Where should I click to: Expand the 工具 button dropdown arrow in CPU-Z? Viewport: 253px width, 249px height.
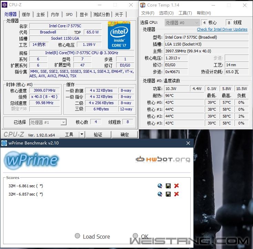click(x=82, y=135)
